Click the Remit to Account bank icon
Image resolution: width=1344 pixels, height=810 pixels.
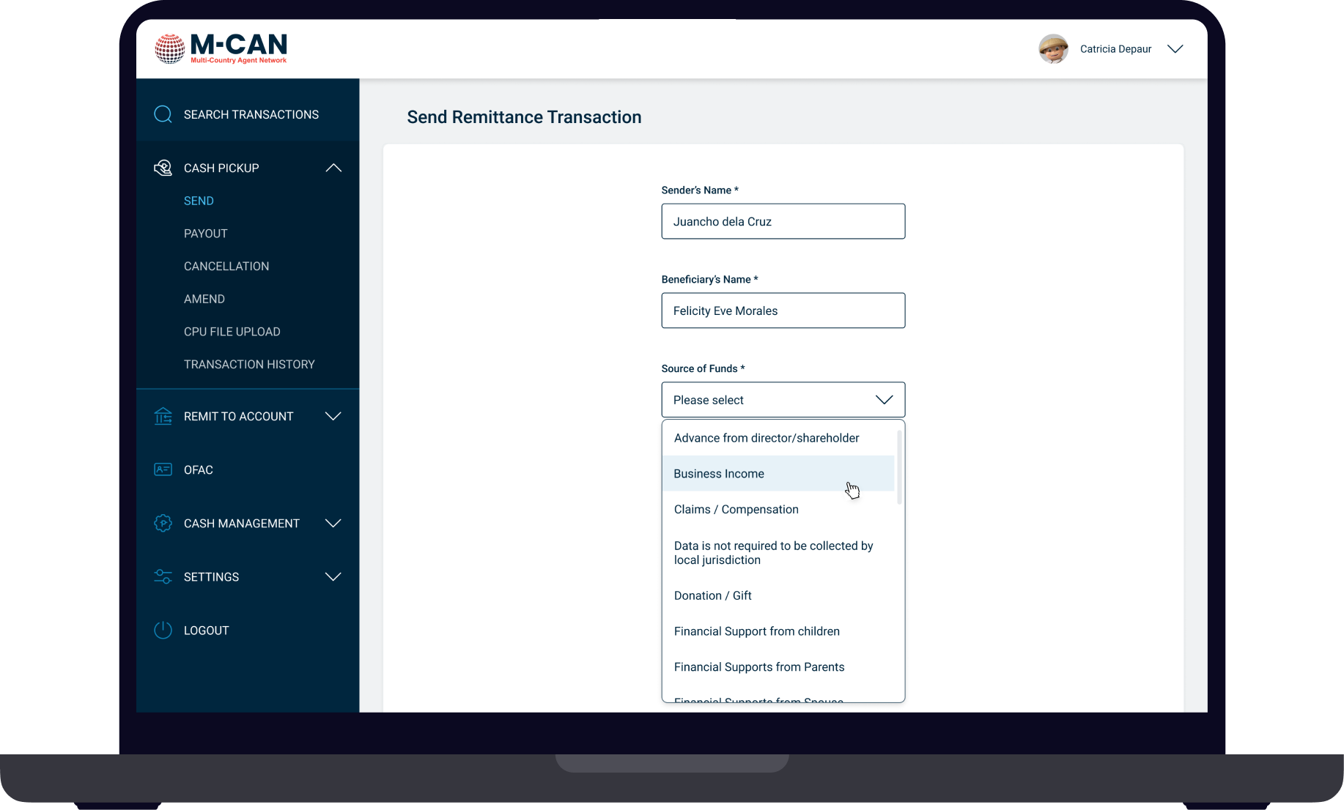pos(163,416)
